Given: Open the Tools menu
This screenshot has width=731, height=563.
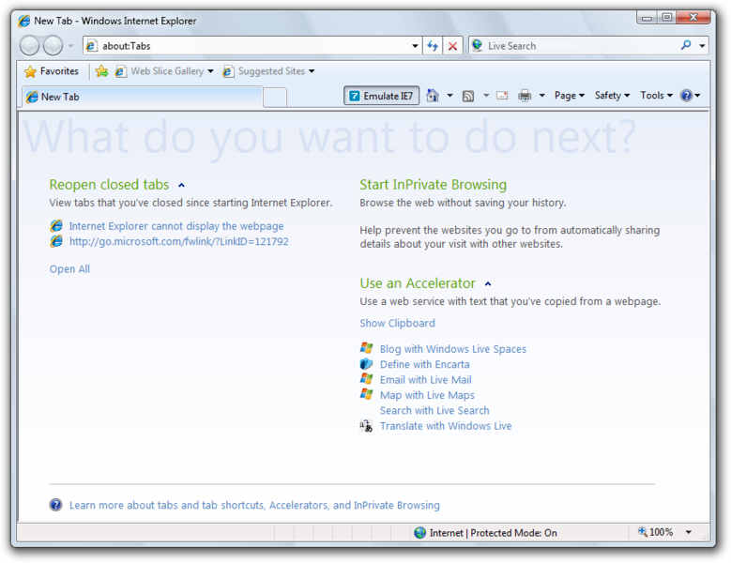Looking at the screenshot, I should point(657,96).
